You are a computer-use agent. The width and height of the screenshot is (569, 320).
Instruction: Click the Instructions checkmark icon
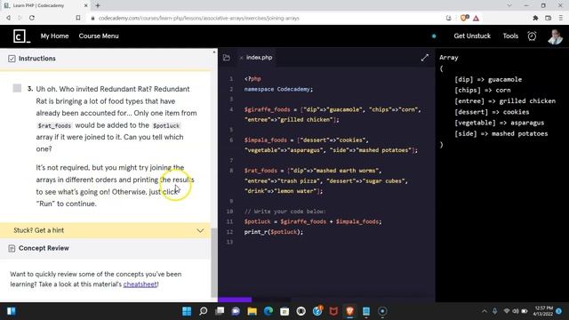[x=12, y=59]
